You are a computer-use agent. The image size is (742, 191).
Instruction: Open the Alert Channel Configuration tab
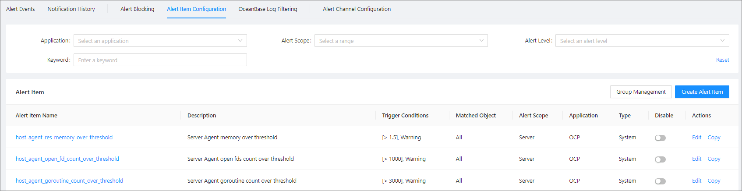click(357, 9)
